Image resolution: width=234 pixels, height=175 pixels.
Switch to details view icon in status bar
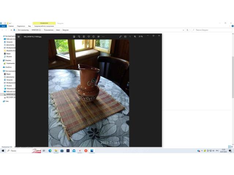[x=230, y=147]
